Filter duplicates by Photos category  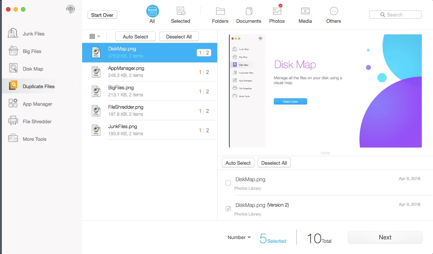277,14
